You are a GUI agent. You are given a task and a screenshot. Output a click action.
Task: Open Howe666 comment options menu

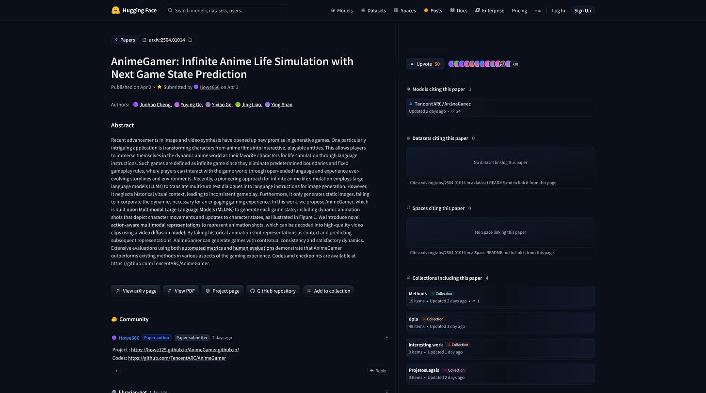387,338
